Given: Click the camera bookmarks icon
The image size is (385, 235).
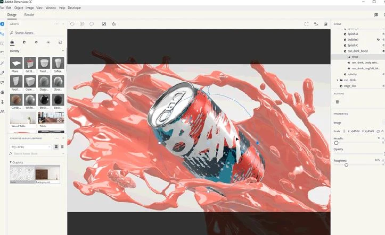Looking at the screenshot, I should click(x=316, y=24).
